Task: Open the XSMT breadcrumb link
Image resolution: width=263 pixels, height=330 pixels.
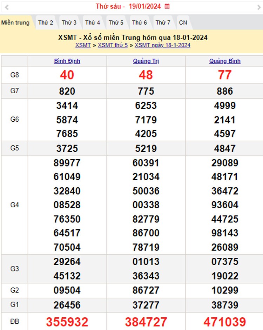Action: pyautogui.click(x=83, y=45)
